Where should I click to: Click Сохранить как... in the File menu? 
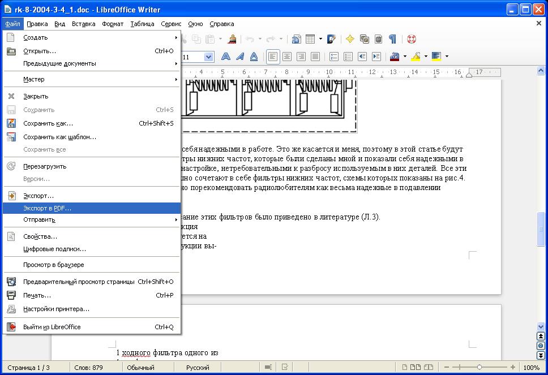pyautogui.click(x=48, y=123)
